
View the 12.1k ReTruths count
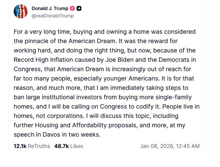click(20, 146)
